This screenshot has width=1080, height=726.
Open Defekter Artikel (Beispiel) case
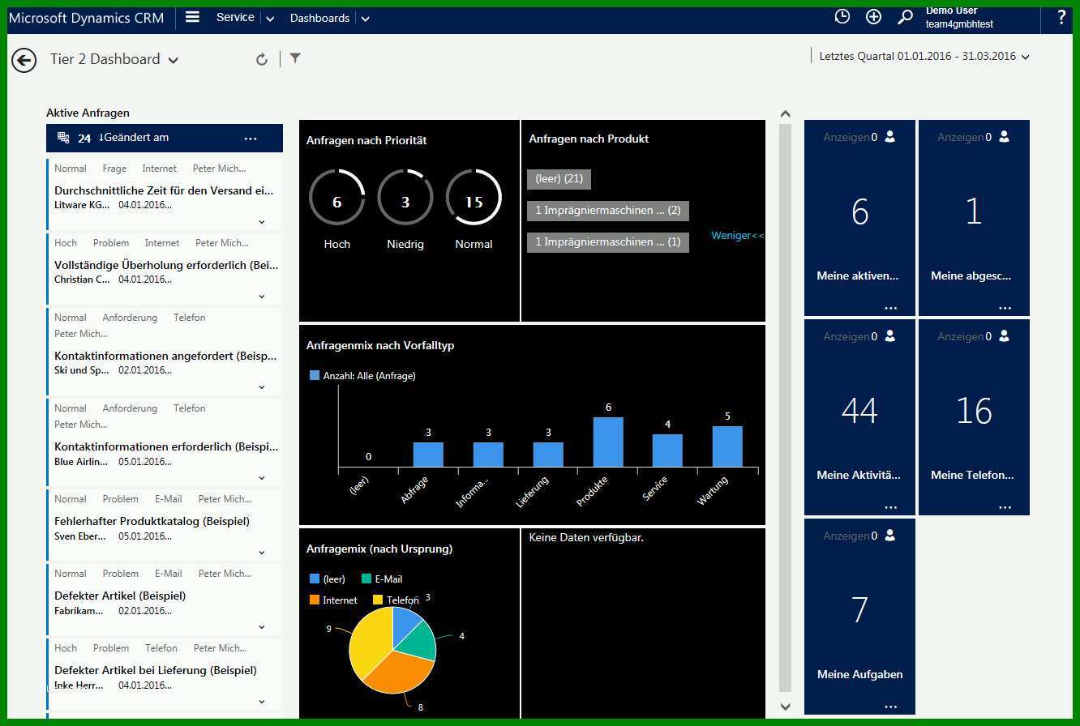pos(120,596)
